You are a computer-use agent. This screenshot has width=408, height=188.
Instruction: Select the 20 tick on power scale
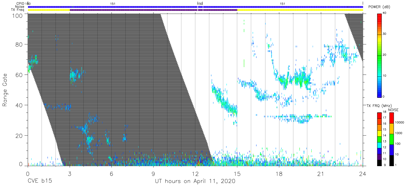click(385, 55)
